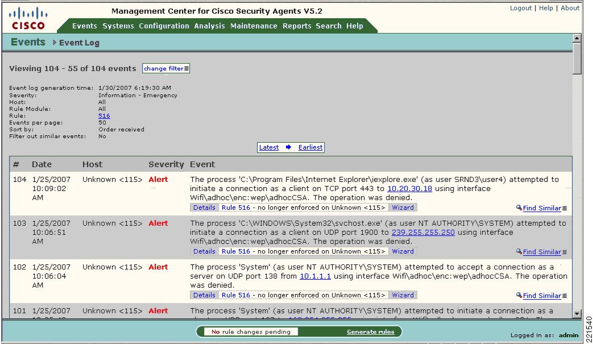The height and width of the screenshot is (344, 593).
Task: Click Alert severity of event 104
Action: tap(158, 179)
